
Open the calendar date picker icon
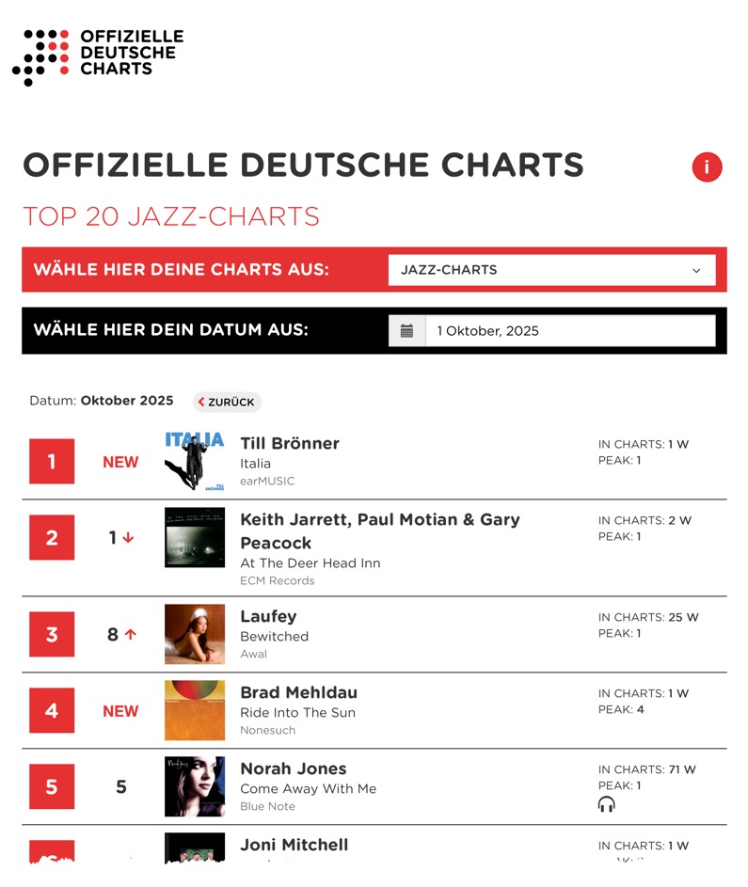click(406, 331)
